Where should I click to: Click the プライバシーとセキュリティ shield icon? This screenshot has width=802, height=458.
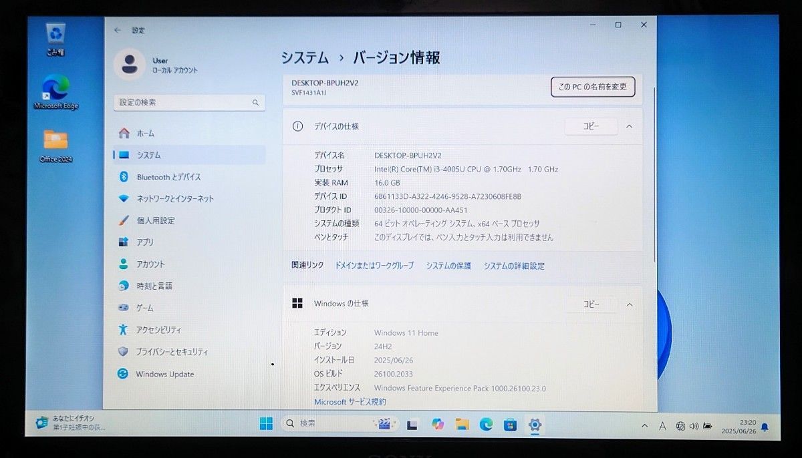click(x=123, y=351)
